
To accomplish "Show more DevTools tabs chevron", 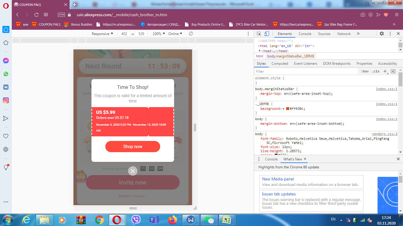I will tap(358, 34).
